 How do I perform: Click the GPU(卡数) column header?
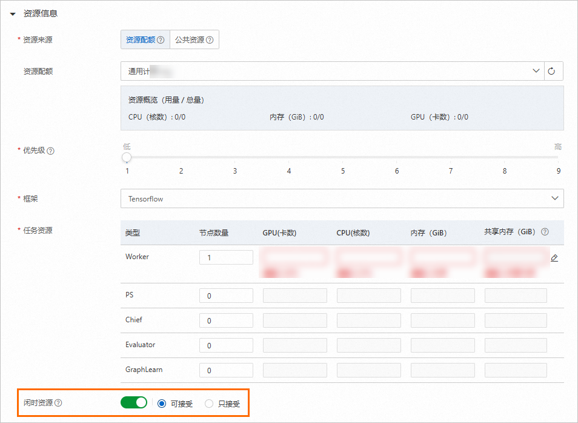tap(279, 233)
